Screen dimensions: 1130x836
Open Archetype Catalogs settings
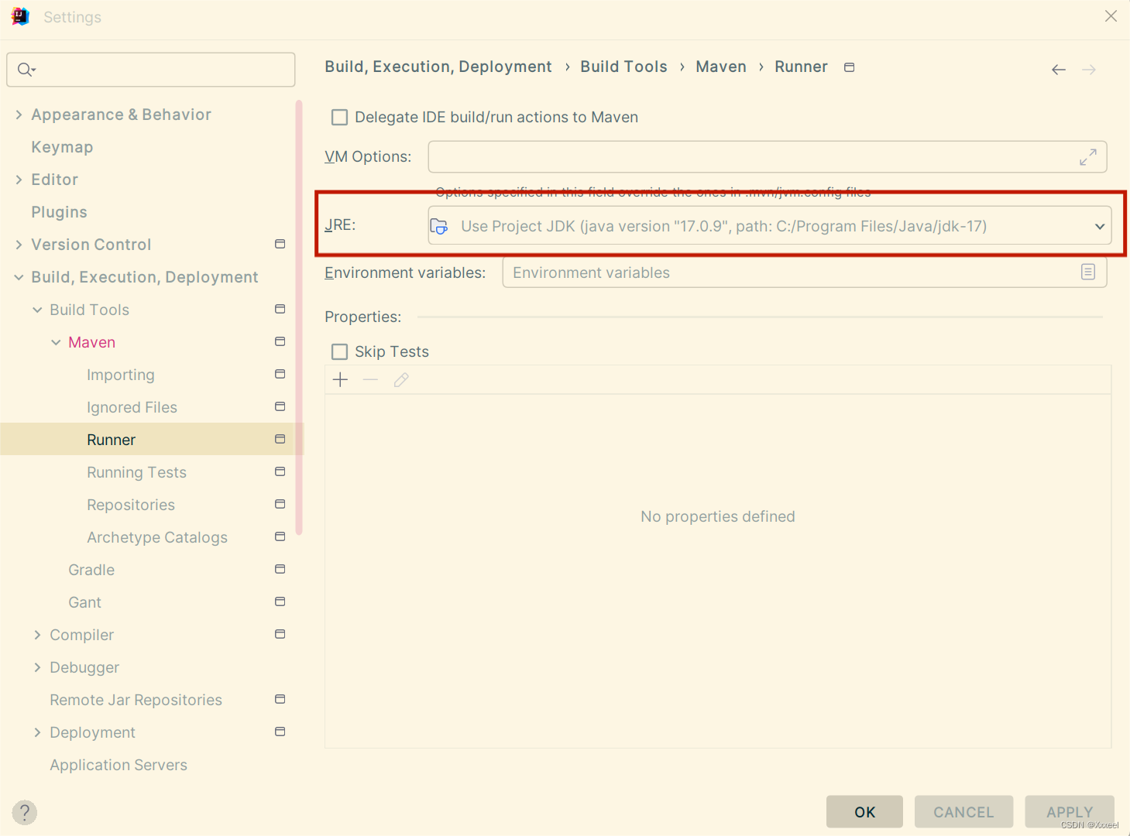(157, 537)
